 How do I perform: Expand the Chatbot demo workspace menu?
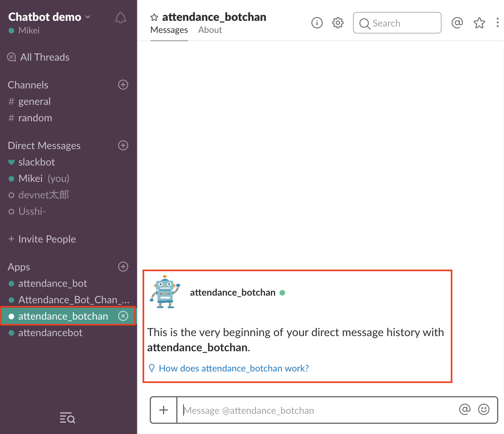[x=49, y=17]
